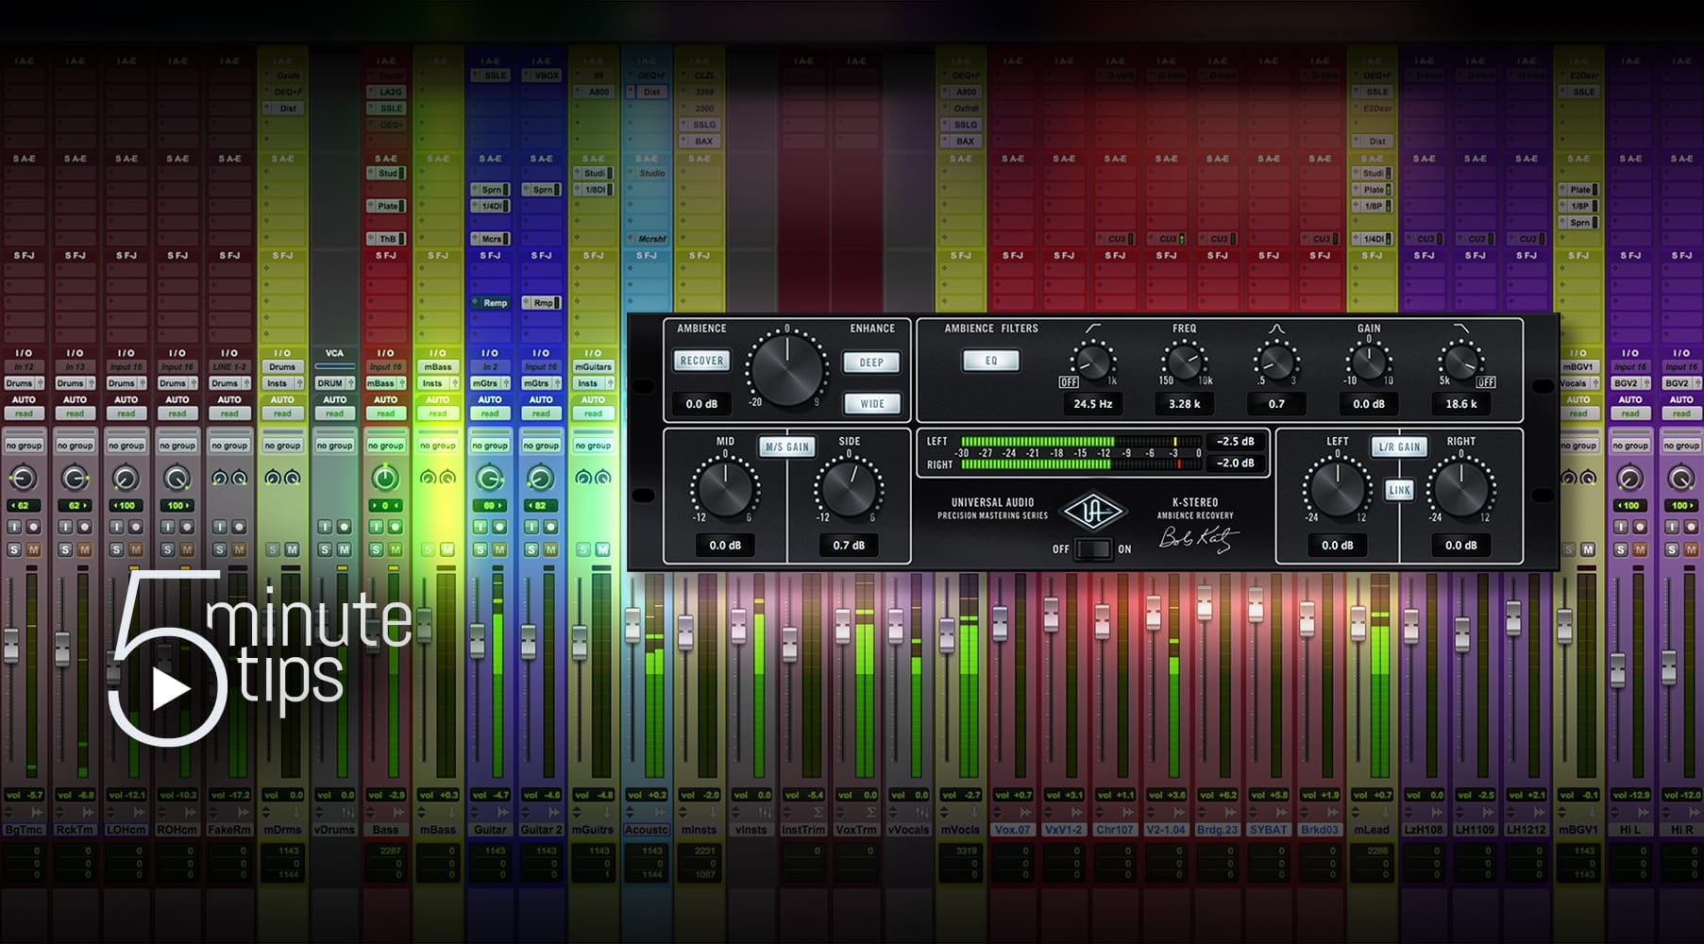Toggle the WIDE enhance button
Viewport: 1704px width, 944px height.
tap(871, 404)
